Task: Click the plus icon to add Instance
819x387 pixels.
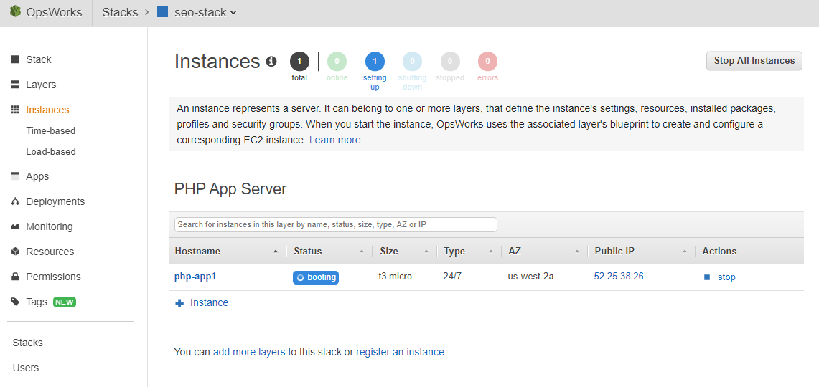Action: (179, 303)
